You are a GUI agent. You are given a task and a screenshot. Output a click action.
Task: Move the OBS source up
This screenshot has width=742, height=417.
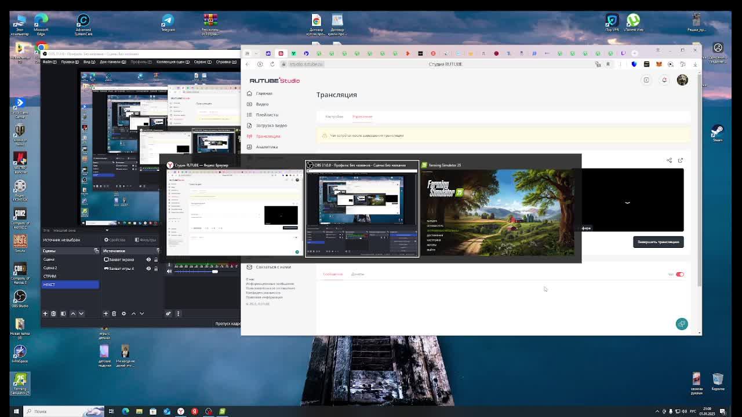(133, 313)
